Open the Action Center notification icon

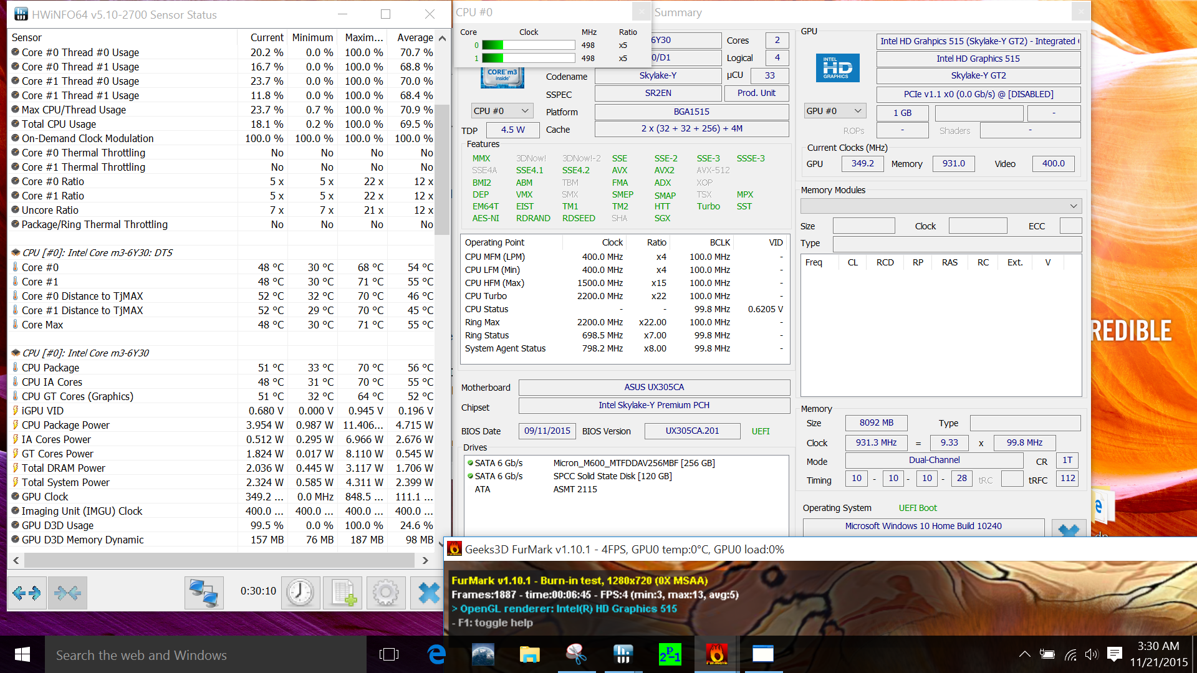click(x=1114, y=654)
